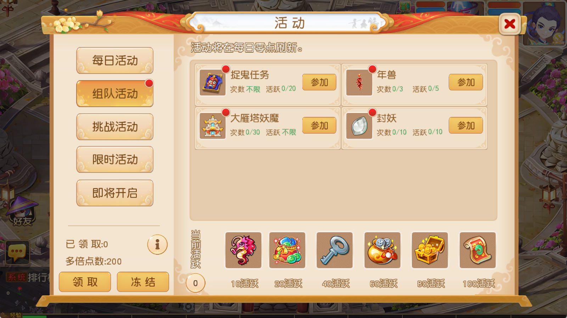
Task: Open the 挑战活动 tab
Action: 115,127
